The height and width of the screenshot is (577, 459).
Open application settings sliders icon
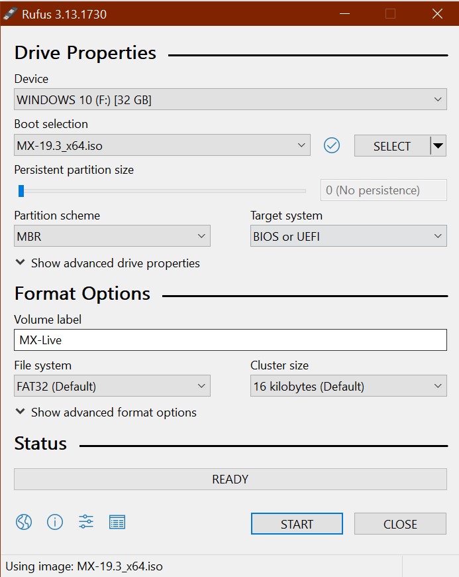click(x=86, y=522)
